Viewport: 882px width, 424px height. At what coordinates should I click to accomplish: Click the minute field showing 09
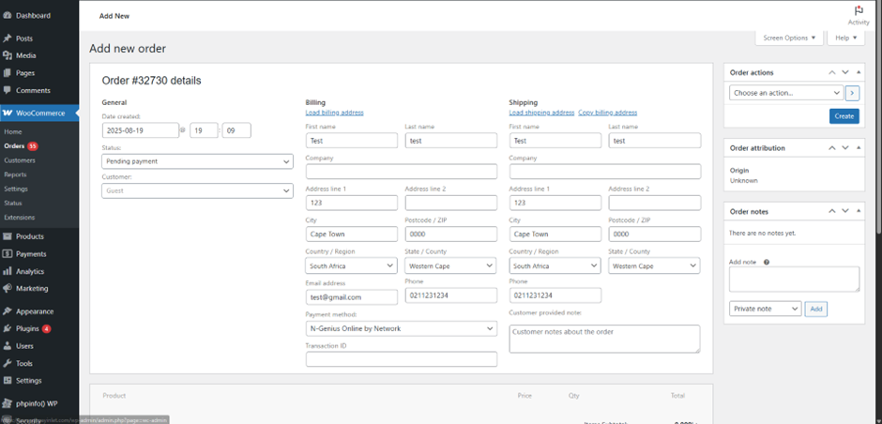(236, 130)
